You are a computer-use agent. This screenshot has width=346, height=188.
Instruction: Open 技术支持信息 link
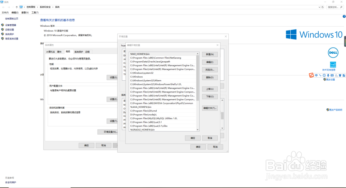[329, 70]
